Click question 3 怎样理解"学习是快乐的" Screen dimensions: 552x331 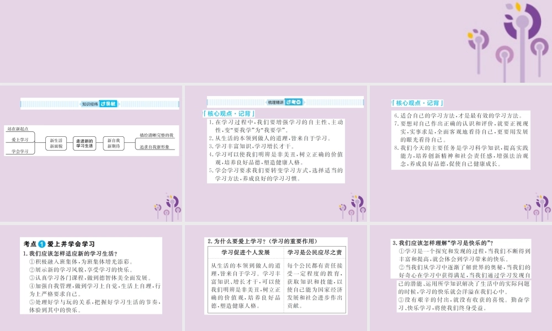(443, 243)
